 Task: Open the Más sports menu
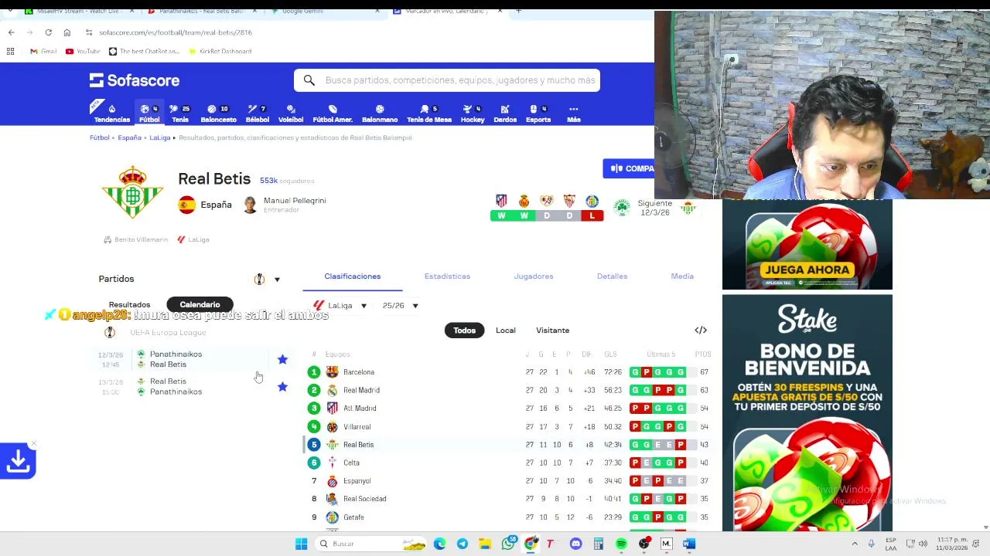(573, 114)
